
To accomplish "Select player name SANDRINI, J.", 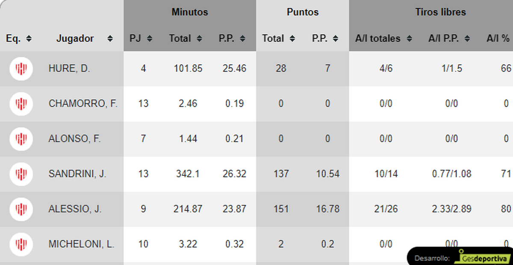I will tap(77, 174).
